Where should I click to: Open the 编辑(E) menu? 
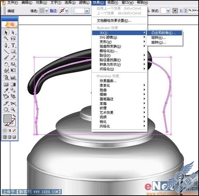coord(27,2)
